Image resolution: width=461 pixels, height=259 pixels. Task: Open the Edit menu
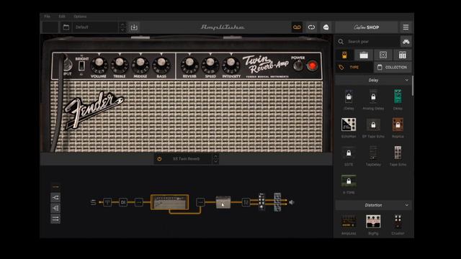coord(62,17)
